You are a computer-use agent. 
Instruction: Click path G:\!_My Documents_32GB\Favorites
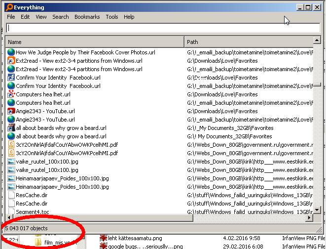(230, 128)
